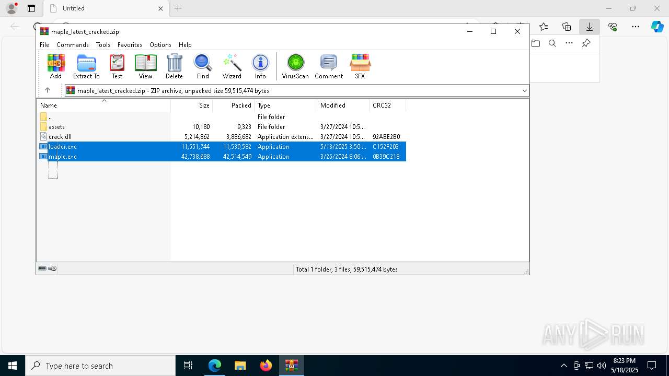Open the Help menu
669x376 pixels.
(x=185, y=45)
